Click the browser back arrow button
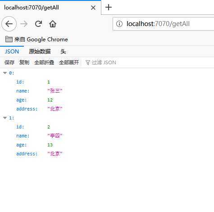 coord(9,24)
